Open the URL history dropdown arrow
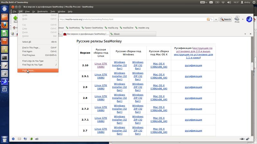Image resolution: width=257 pixels, height=144 pixels. [x=216, y=20]
